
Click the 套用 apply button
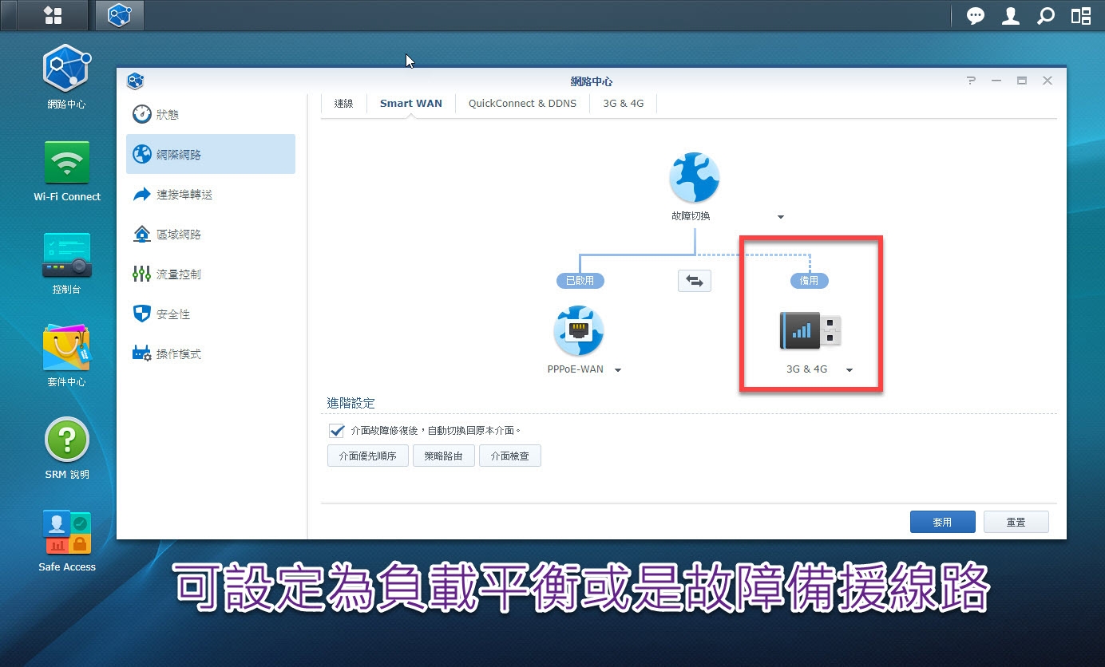click(943, 522)
